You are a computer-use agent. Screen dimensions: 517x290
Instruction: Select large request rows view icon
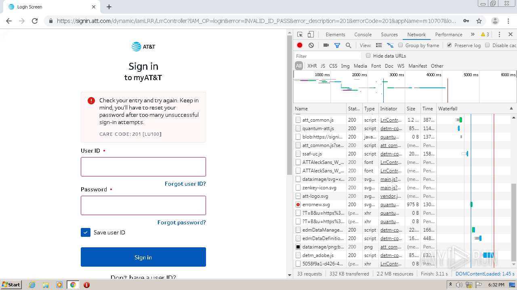pos(379,46)
